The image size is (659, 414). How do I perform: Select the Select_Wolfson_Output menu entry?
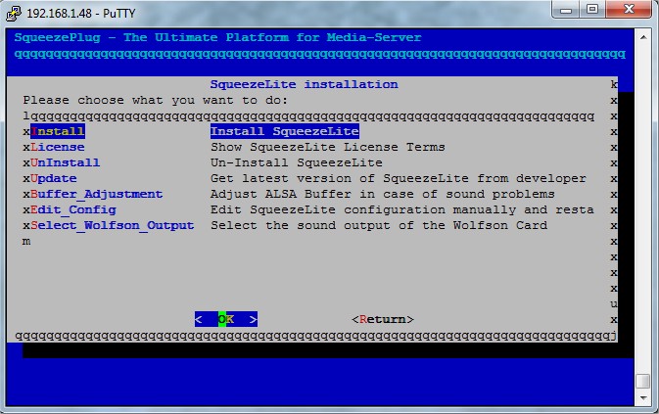click(113, 225)
